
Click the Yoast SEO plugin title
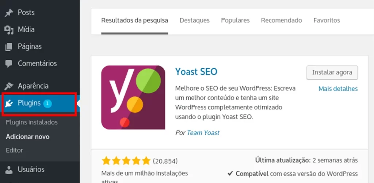tap(196, 71)
